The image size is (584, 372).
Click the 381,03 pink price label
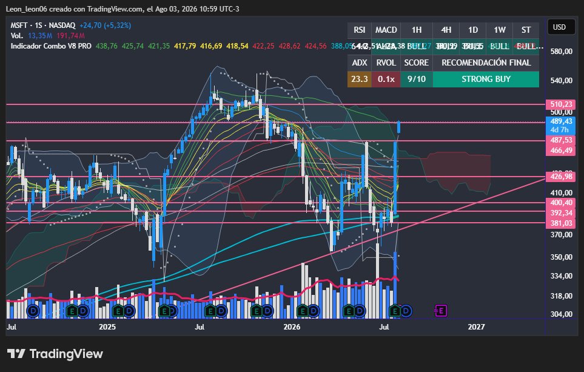(560, 223)
